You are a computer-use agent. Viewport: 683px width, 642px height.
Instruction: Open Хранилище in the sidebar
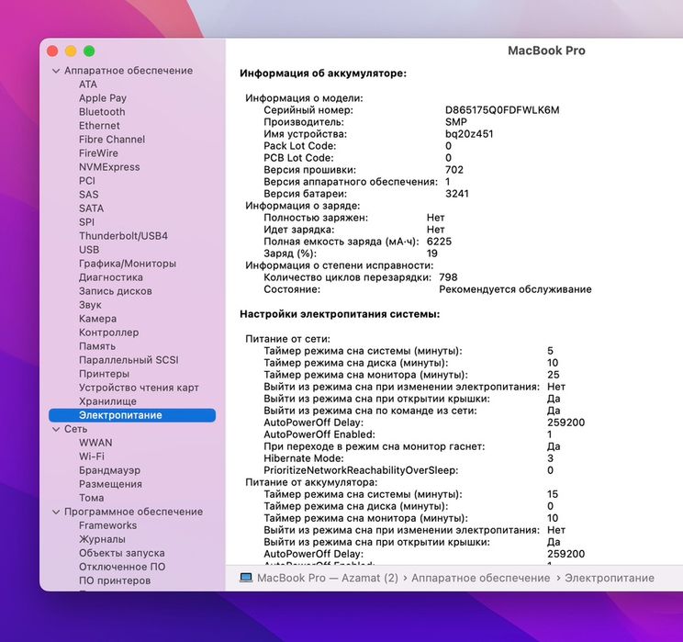(107, 402)
